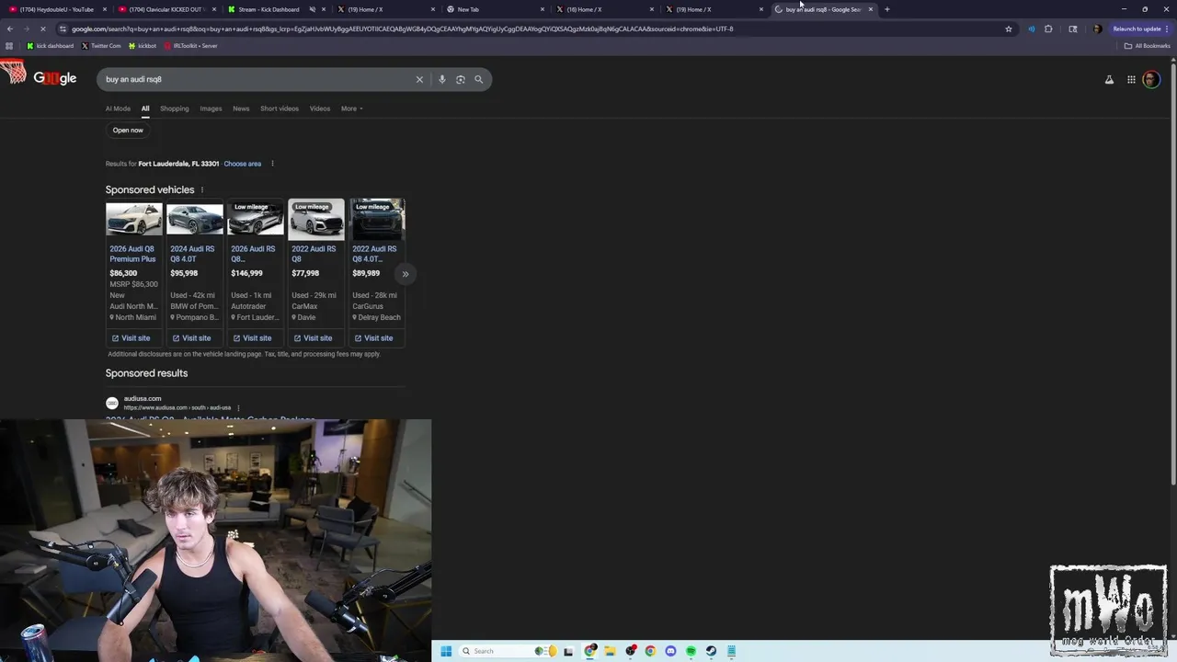Switch to AI Mode tab
The height and width of the screenshot is (662, 1177).
118,108
